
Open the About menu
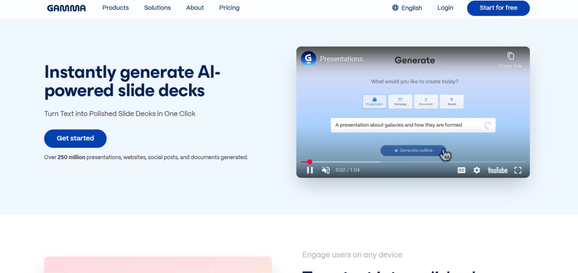point(195,8)
